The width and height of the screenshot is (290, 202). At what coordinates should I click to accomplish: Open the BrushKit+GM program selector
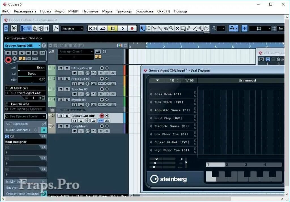pyautogui.click(x=25, y=104)
